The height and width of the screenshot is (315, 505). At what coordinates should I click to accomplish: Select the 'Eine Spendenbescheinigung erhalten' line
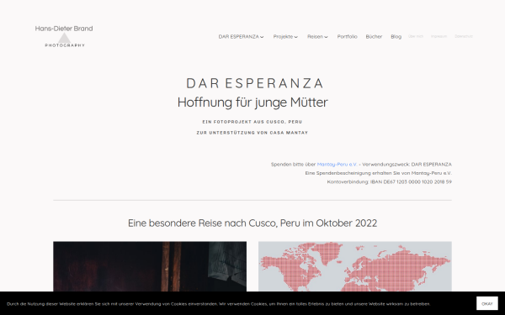coord(379,173)
